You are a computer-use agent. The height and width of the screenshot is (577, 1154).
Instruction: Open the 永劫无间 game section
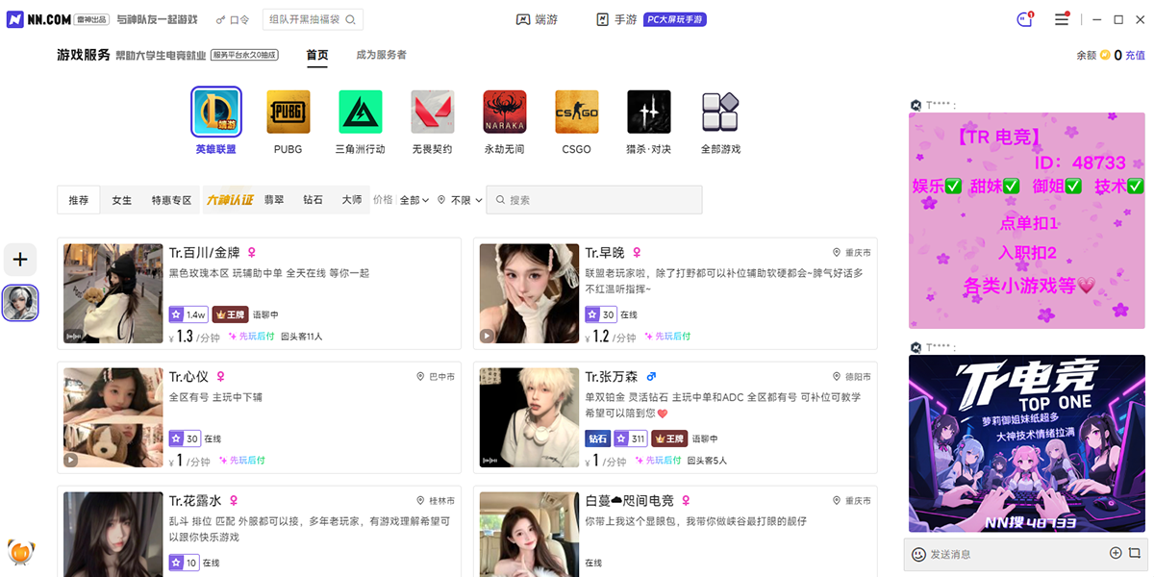[x=504, y=111]
